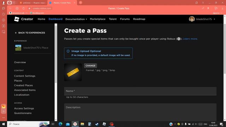Open Yandex Browser taskbar icon

(75, 124)
